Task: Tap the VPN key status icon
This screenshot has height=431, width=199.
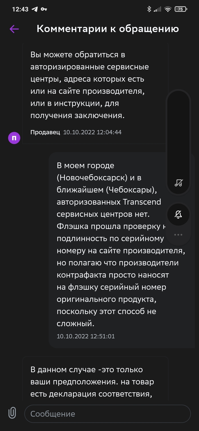Action: click(43, 9)
